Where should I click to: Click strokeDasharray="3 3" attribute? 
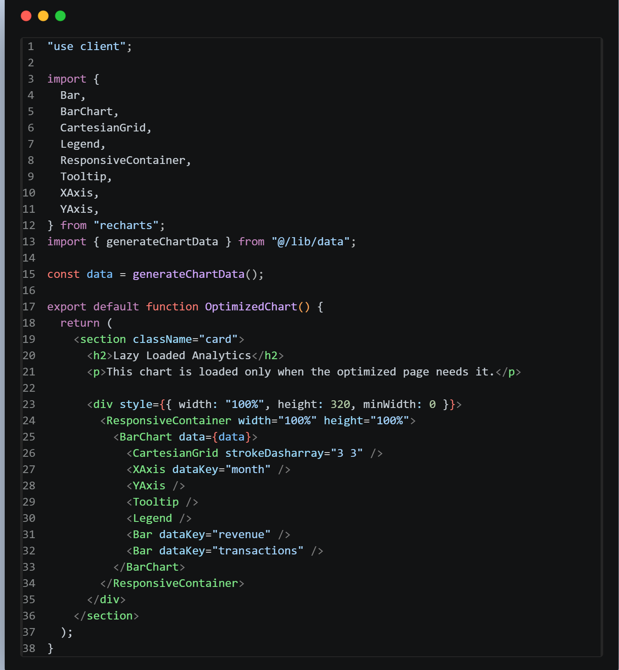(294, 453)
